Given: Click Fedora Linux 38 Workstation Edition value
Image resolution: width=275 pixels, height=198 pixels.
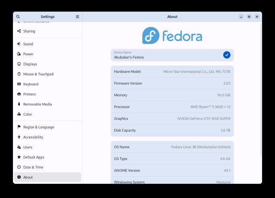Looking at the screenshot, I should tap(201, 147).
